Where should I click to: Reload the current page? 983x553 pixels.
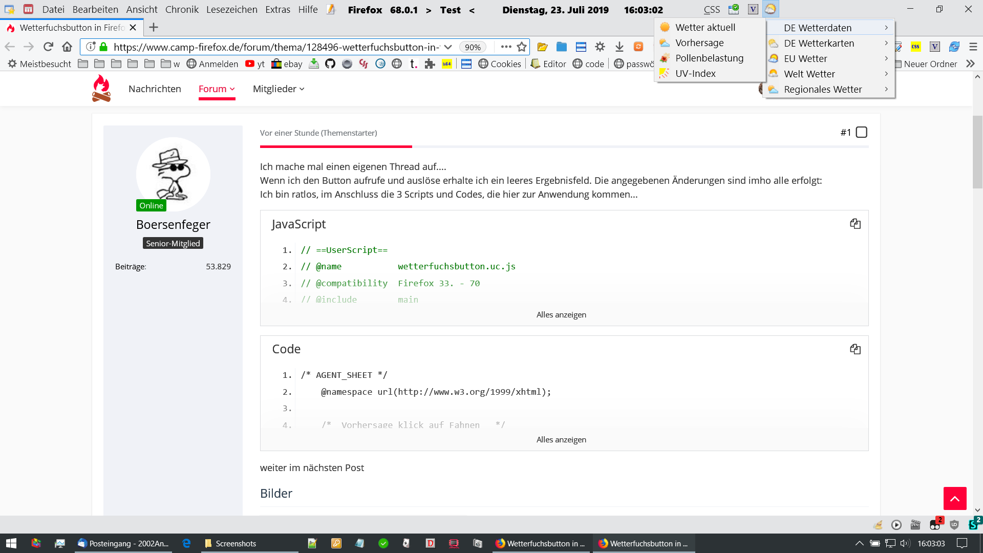point(48,47)
